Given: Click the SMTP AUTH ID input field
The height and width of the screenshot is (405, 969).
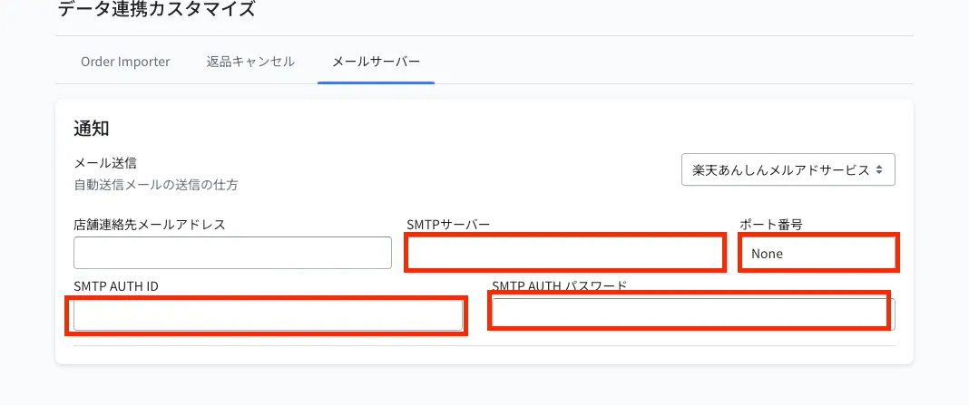Looking at the screenshot, I should (268, 315).
